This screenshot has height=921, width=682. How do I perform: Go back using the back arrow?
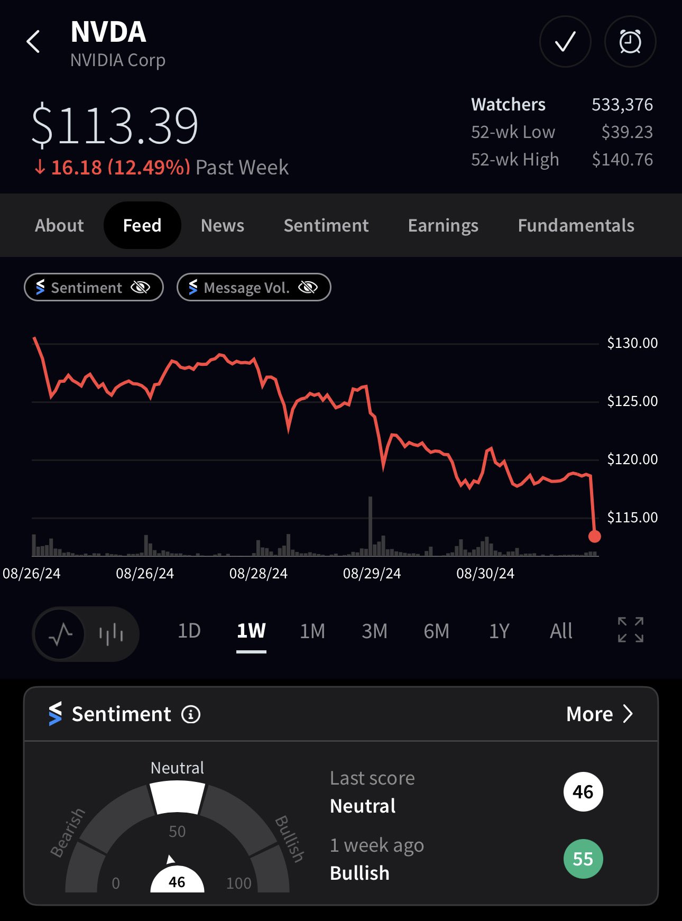tap(33, 42)
